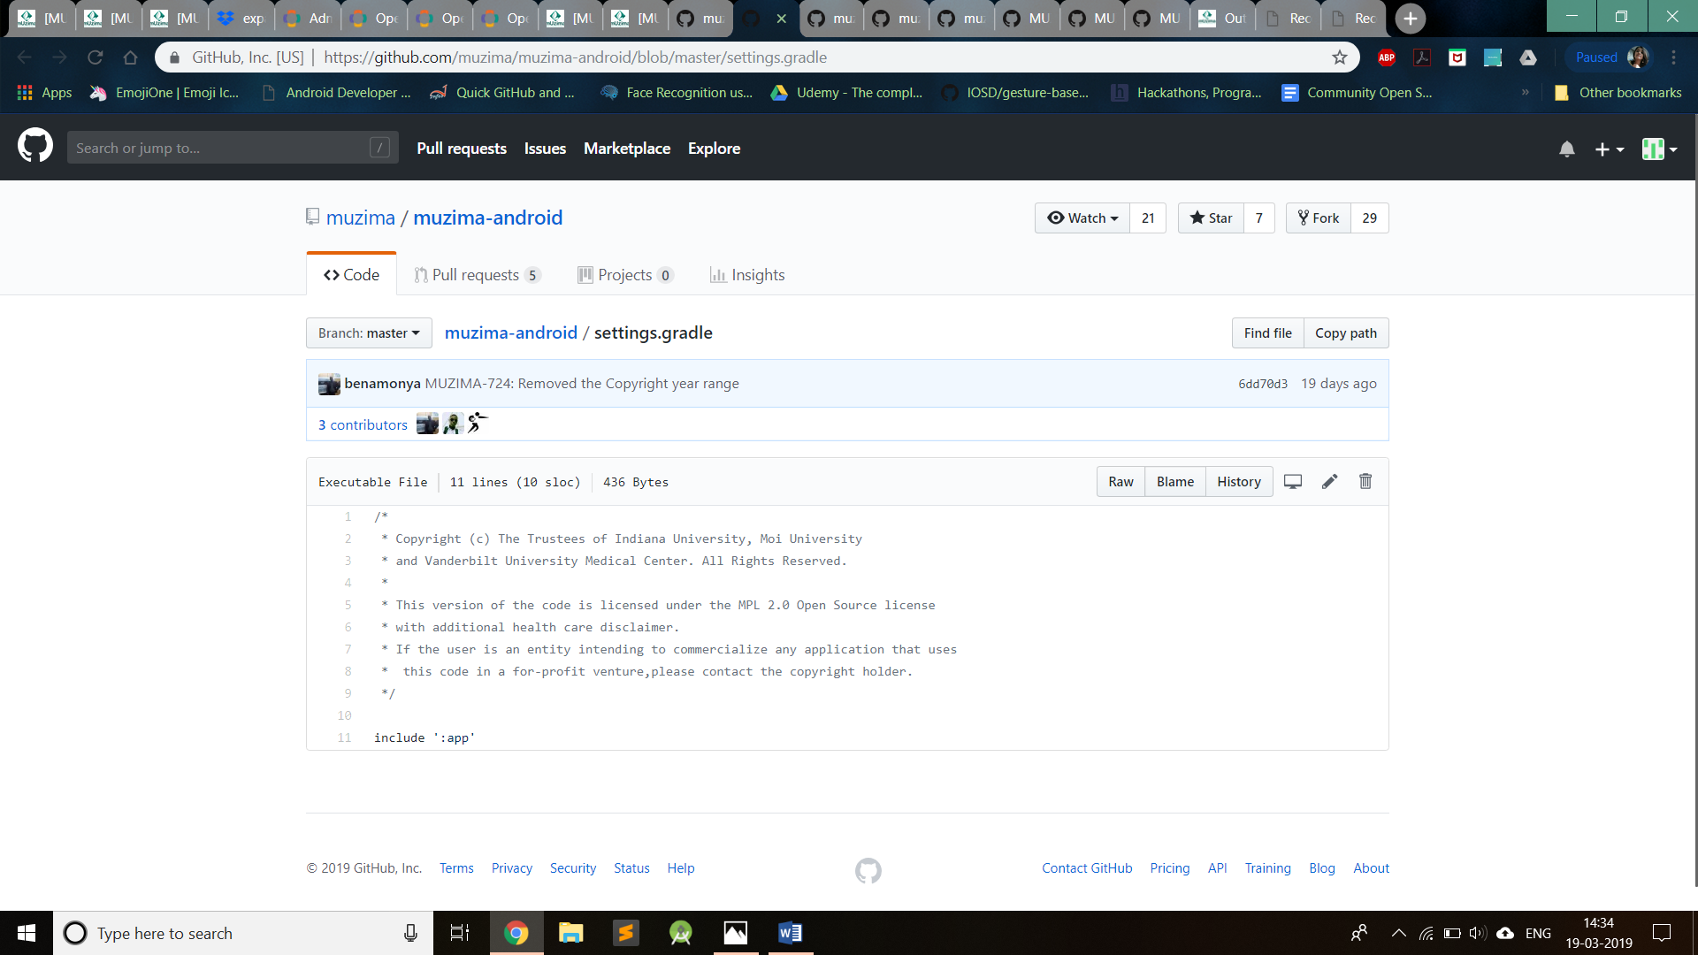Reload the page
This screenshot has height=955, width=1698.
(96, 57)
